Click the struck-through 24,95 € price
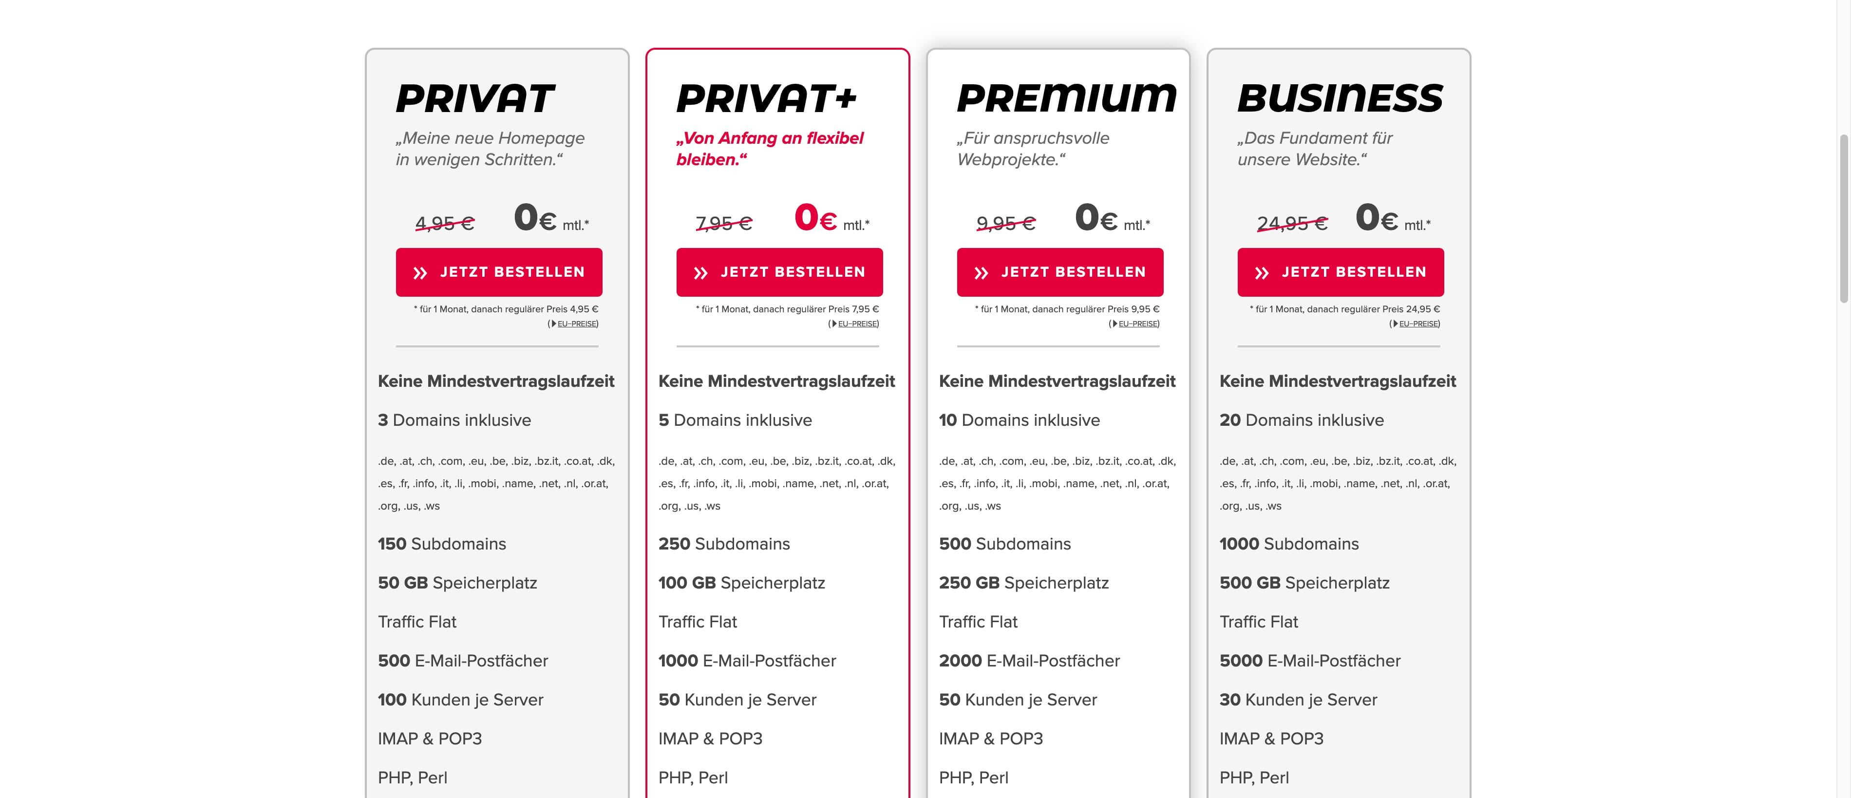The width and height of the screenshot is (1851, 798). (1292, 224)
